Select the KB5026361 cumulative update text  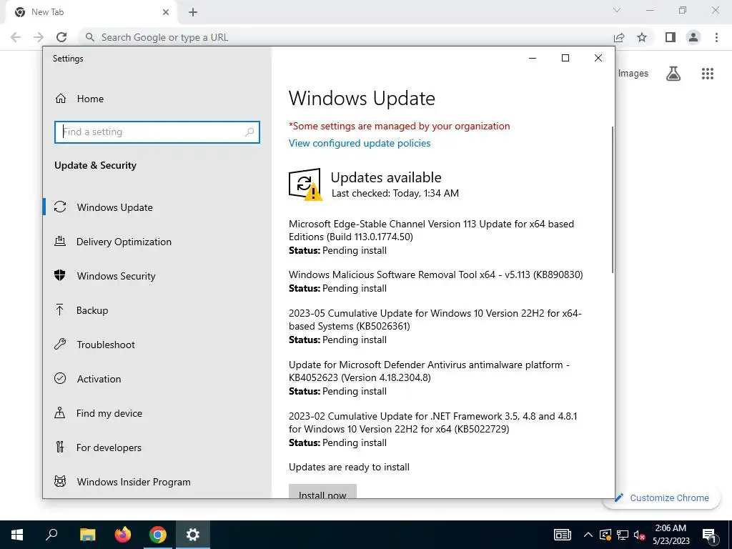[x=435, y=320]
